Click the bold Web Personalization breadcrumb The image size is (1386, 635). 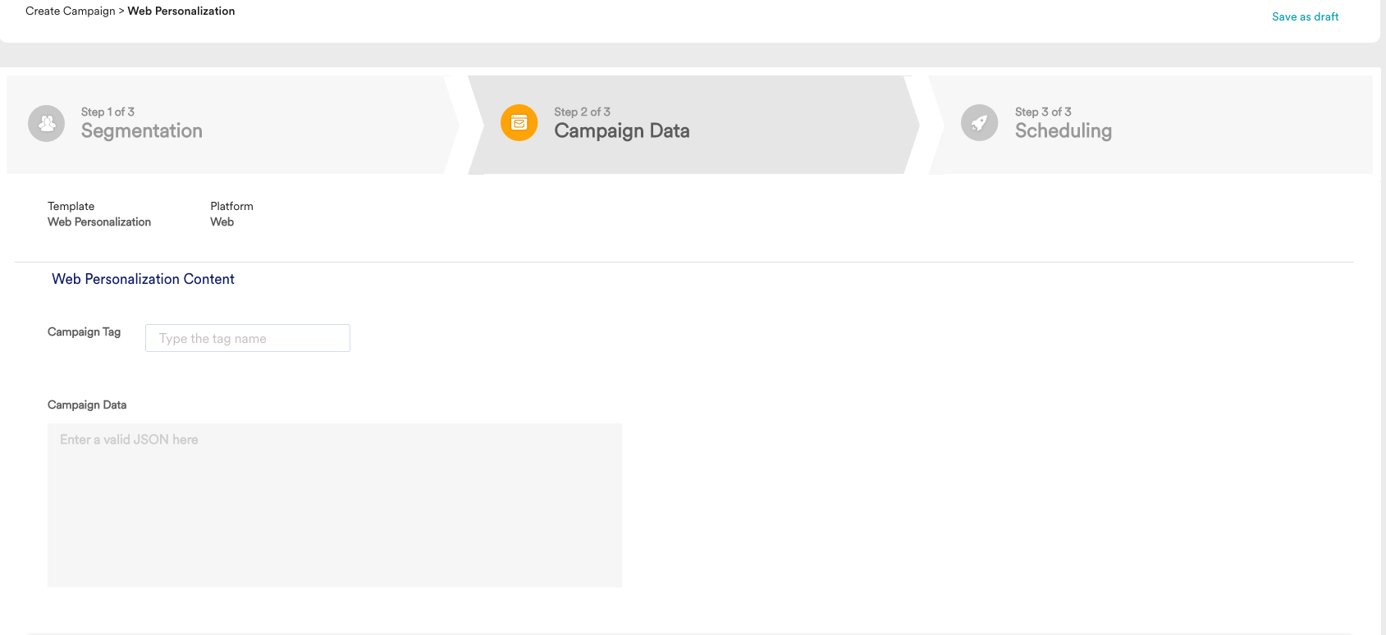click(x=181, y=11)
